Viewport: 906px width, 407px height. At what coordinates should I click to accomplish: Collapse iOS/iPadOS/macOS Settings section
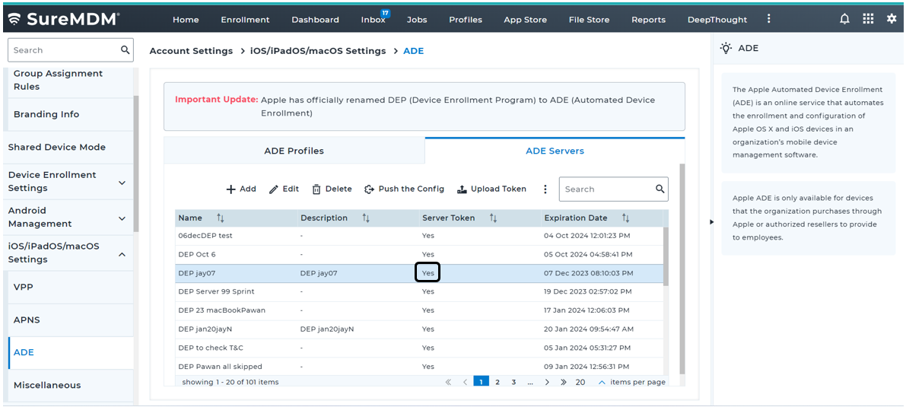click(x=122, y=254)
